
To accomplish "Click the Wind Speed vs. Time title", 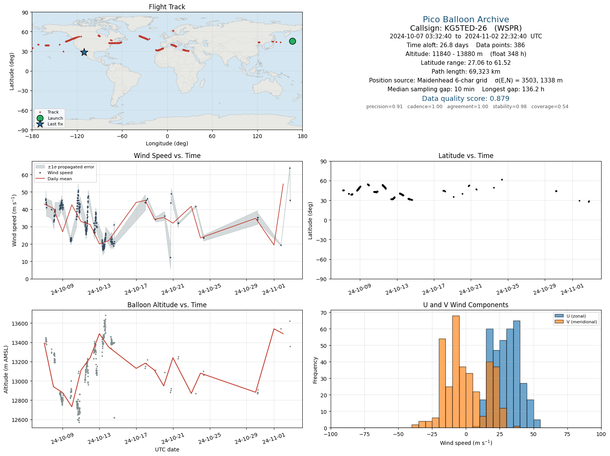I will coord(167,156).
